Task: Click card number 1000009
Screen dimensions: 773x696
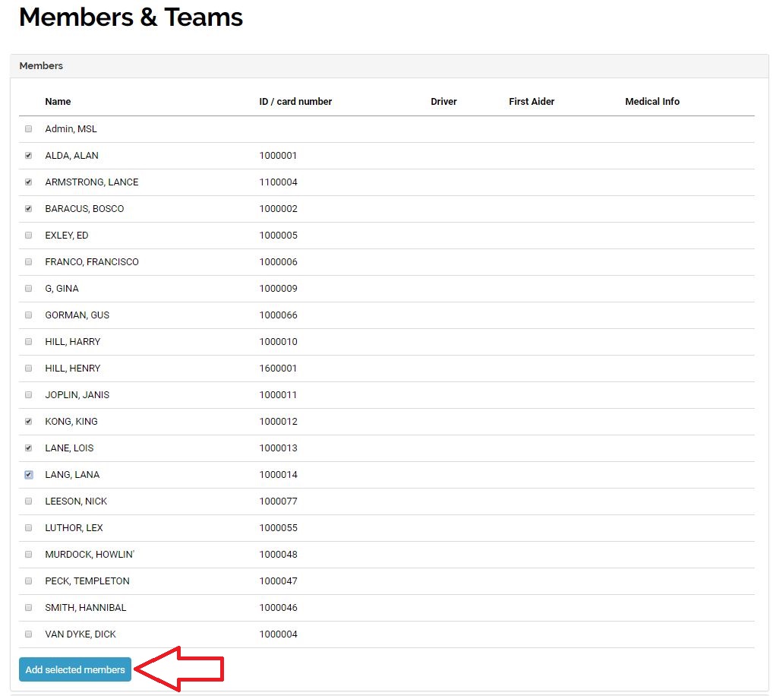Action: (278, 289)
